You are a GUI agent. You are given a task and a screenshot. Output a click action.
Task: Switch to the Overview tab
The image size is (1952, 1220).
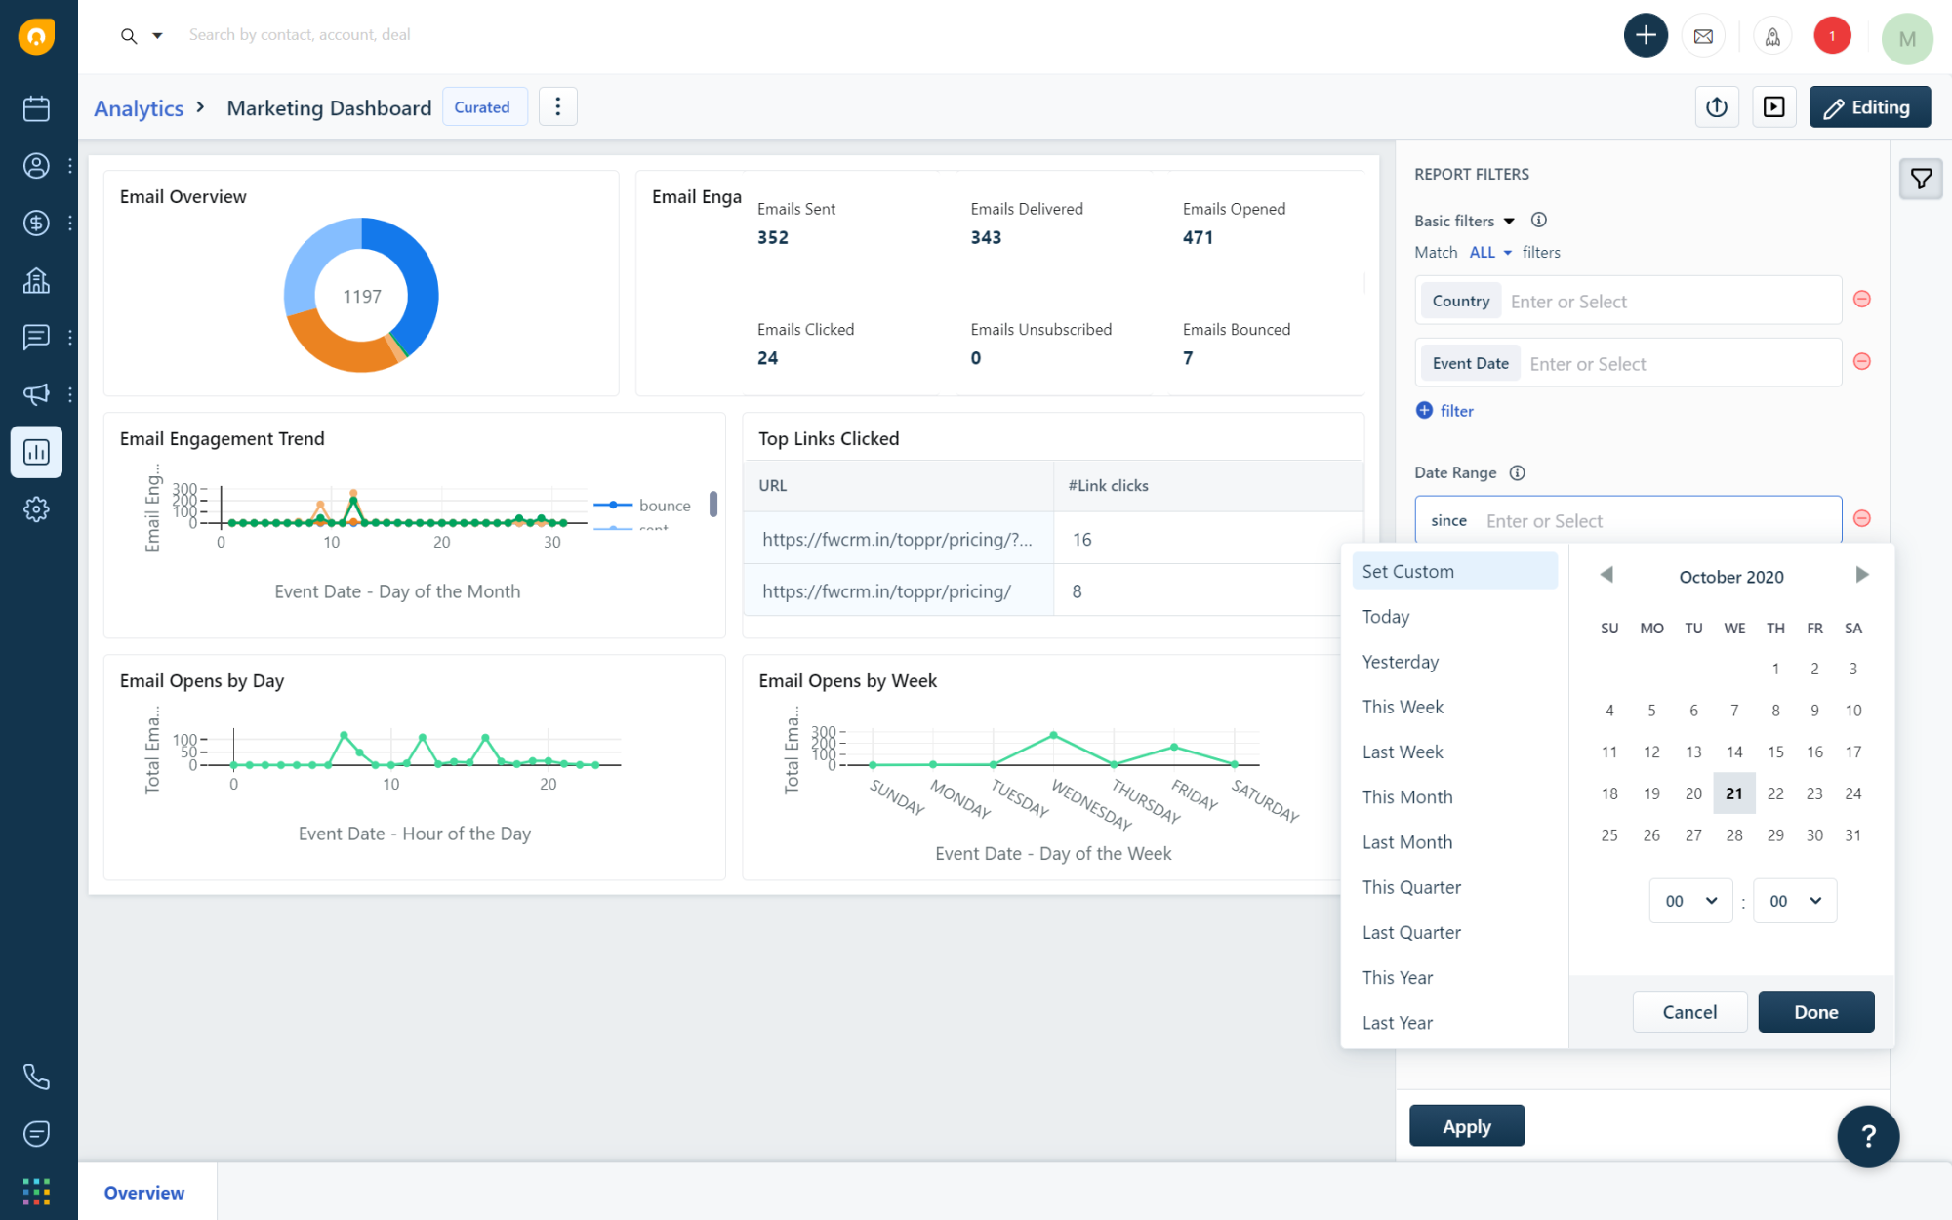144,1193
